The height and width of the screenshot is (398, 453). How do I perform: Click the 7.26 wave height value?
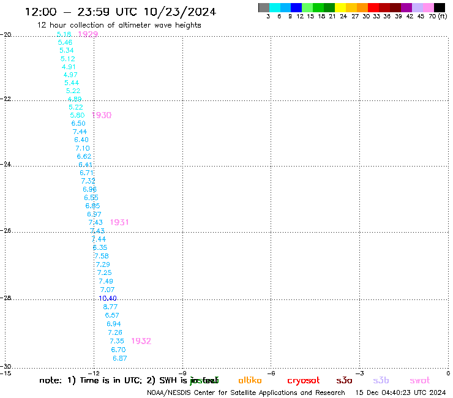point(115,332)
